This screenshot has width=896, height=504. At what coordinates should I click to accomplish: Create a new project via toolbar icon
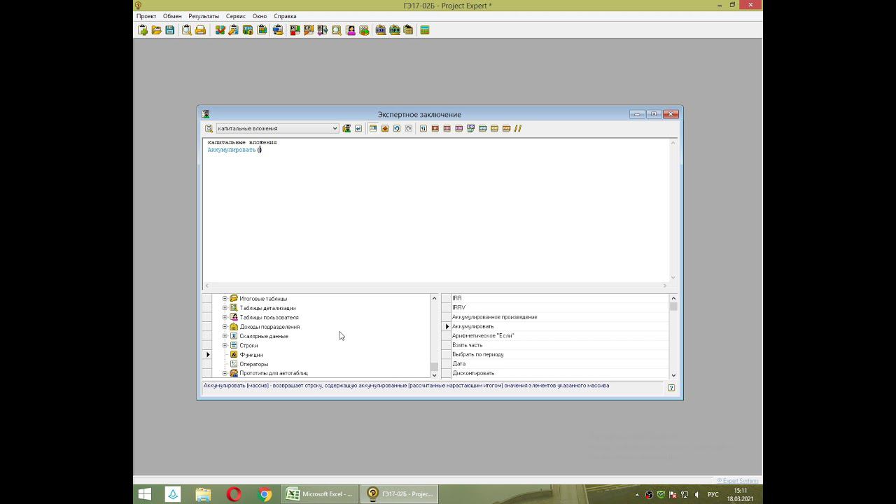[x=143, y=30]
